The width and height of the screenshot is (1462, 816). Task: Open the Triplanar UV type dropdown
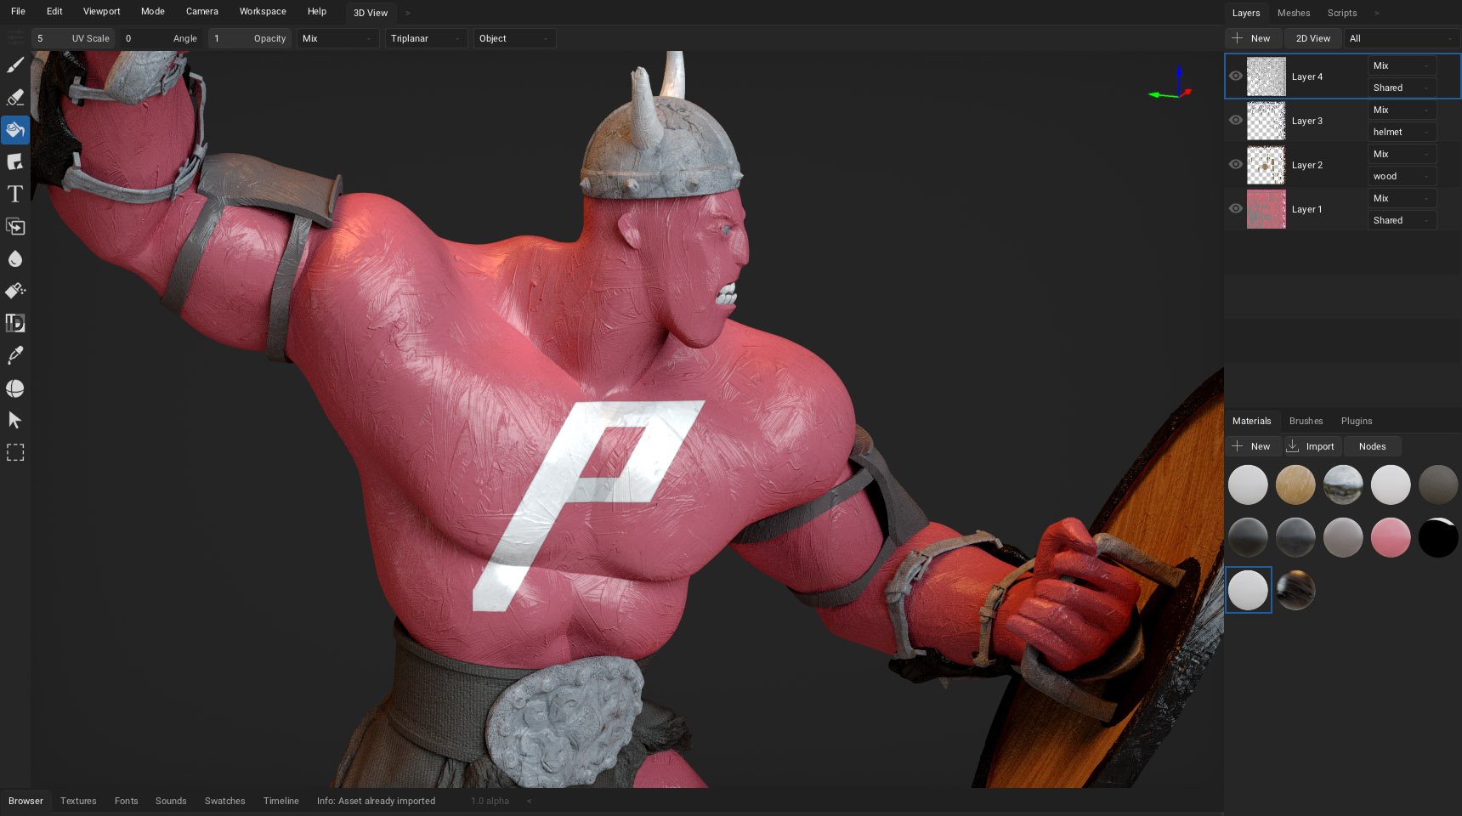(426, 38)
